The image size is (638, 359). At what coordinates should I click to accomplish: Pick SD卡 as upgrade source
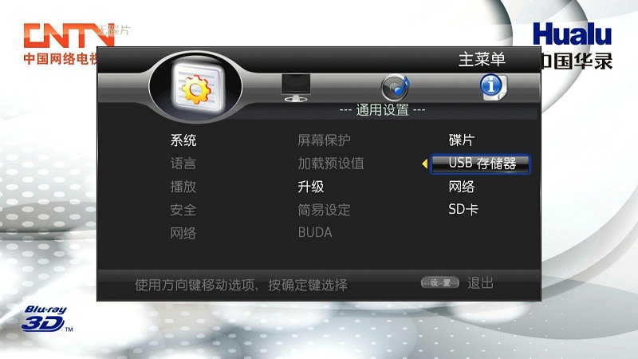tap(463, 210)
